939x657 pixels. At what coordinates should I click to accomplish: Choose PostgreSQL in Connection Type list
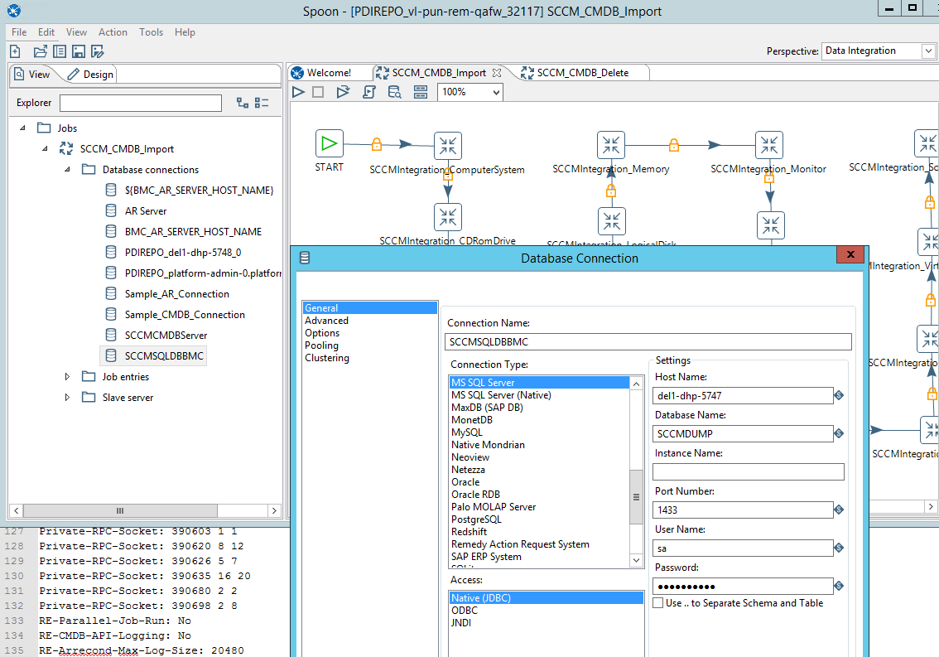[476, 519]
